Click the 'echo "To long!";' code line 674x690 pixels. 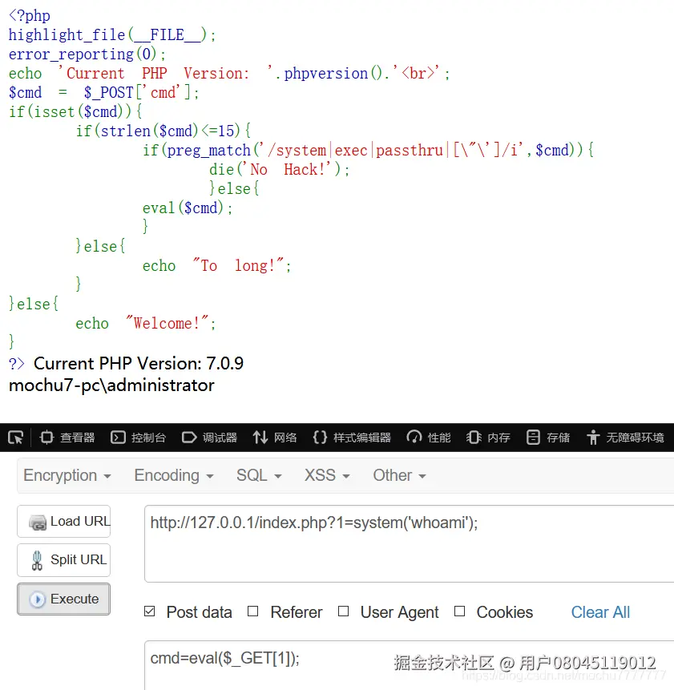[216, 266]
